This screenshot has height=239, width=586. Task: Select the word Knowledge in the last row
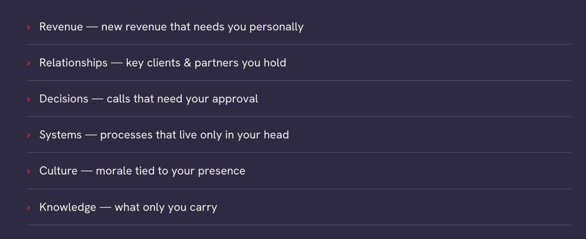pyautogui.click(x=68, y=207)
